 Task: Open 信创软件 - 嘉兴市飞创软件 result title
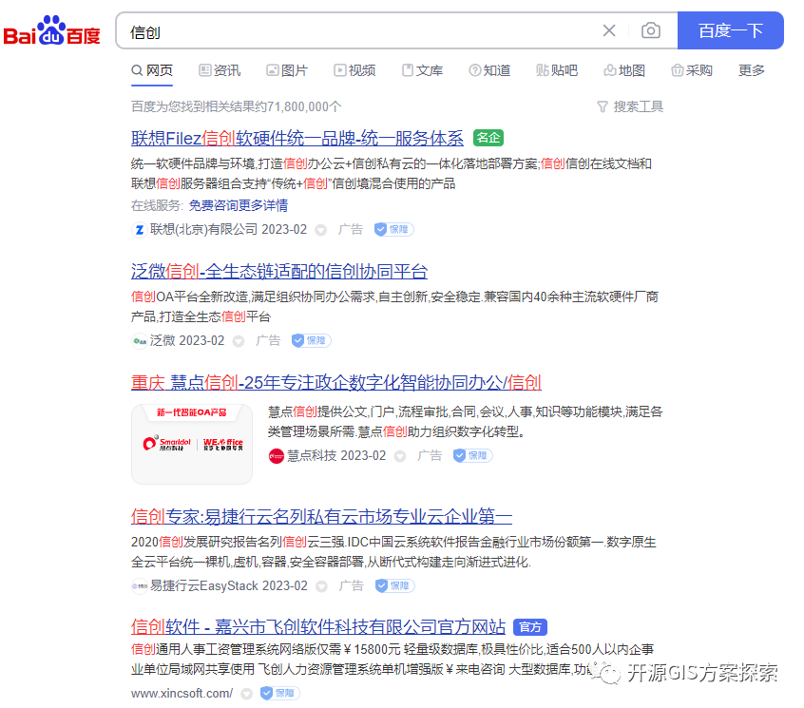318,627
